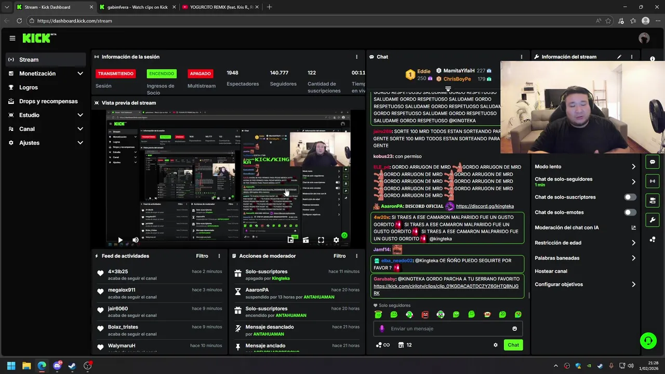
Task: Open stream information three-dot menu
Action: coord(632,57)
